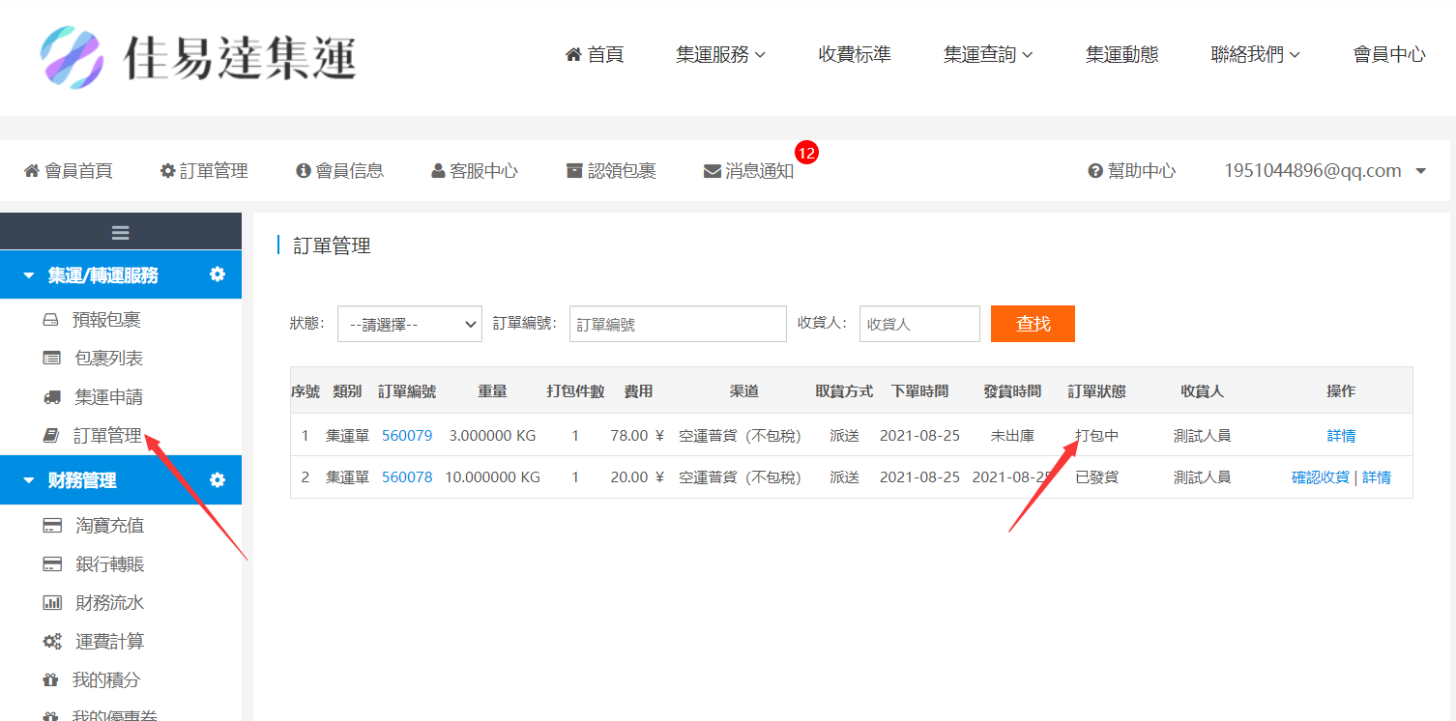Click the card icon beside 淘寶充值

52,526
